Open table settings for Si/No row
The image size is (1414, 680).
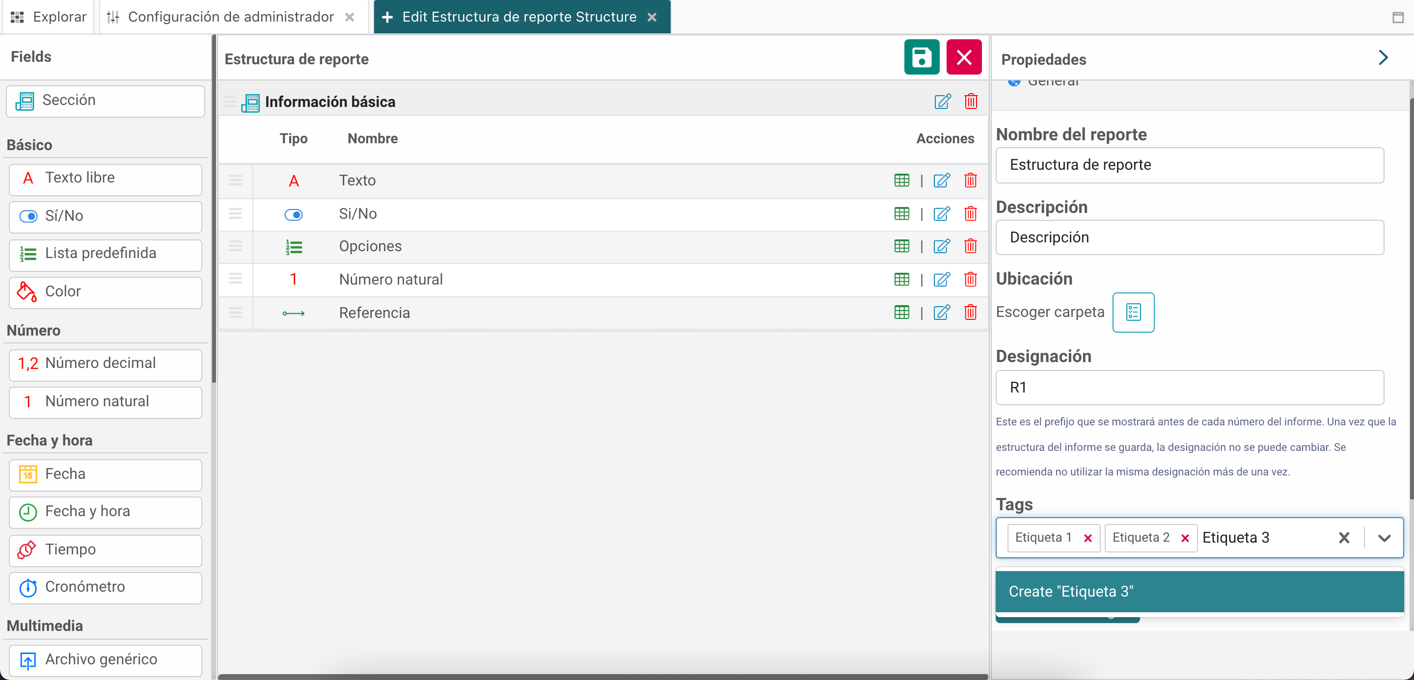tap(901, 214)
